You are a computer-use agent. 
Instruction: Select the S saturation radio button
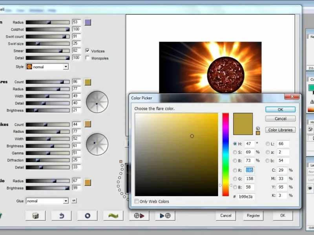click(x=235, y=152)
